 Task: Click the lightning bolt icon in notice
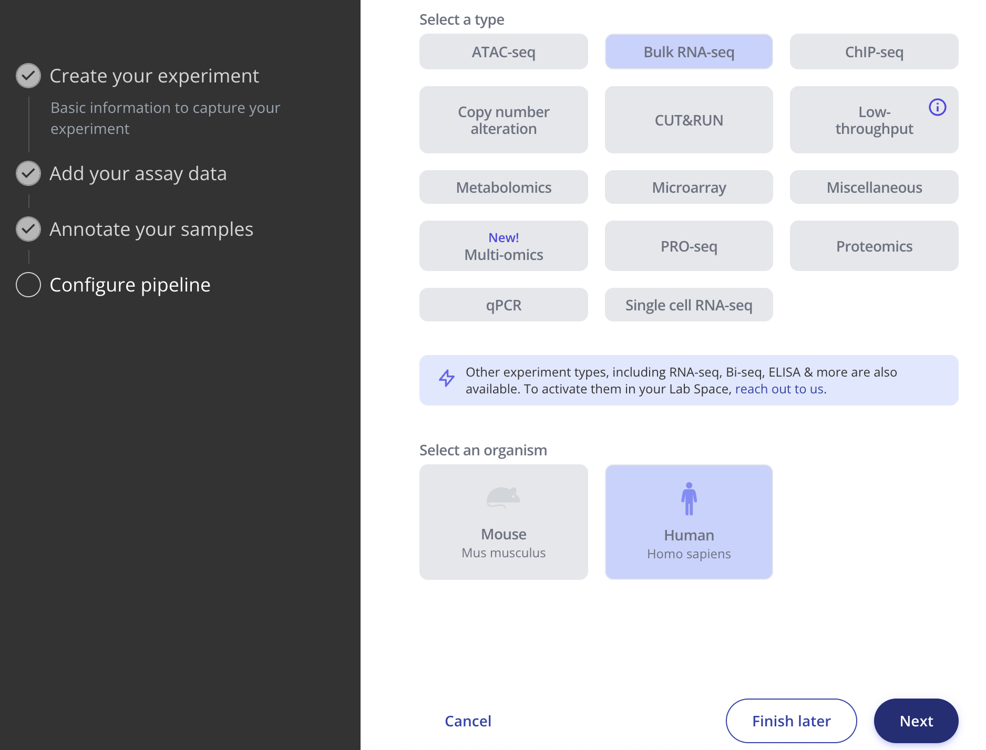447,378
